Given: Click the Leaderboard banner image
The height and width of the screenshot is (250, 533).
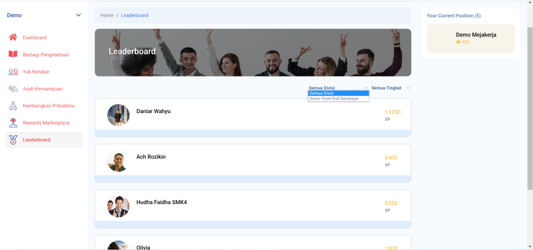Looking at the screenshot, I should [x=253, y=53].
